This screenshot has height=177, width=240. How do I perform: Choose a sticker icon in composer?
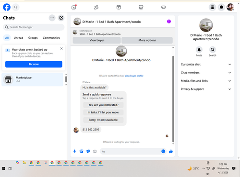point(88,151)
